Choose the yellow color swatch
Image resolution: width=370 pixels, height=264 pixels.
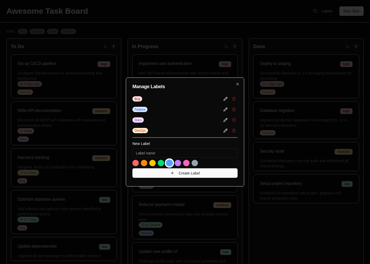152,163
